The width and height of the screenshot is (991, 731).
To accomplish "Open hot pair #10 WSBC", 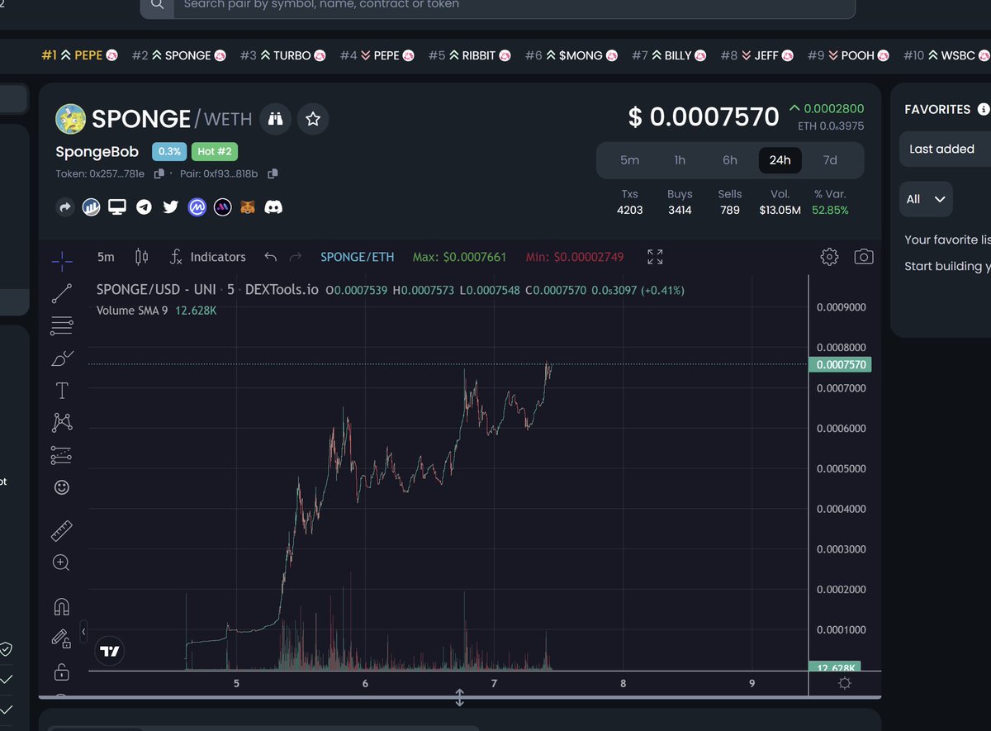I will click(946, 55).
